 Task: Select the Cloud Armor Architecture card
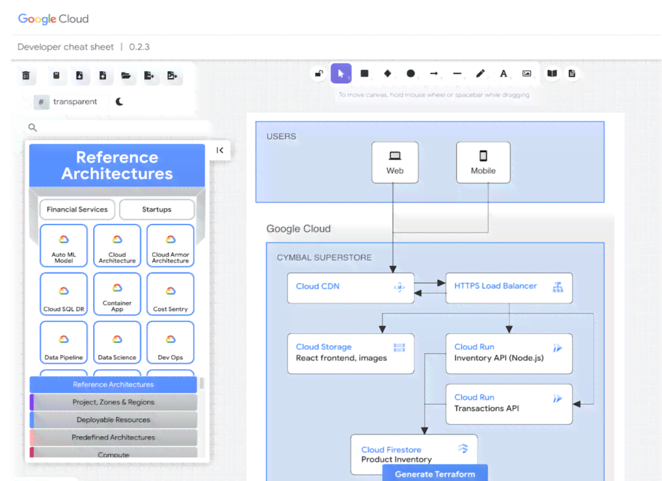pos(170,245)
